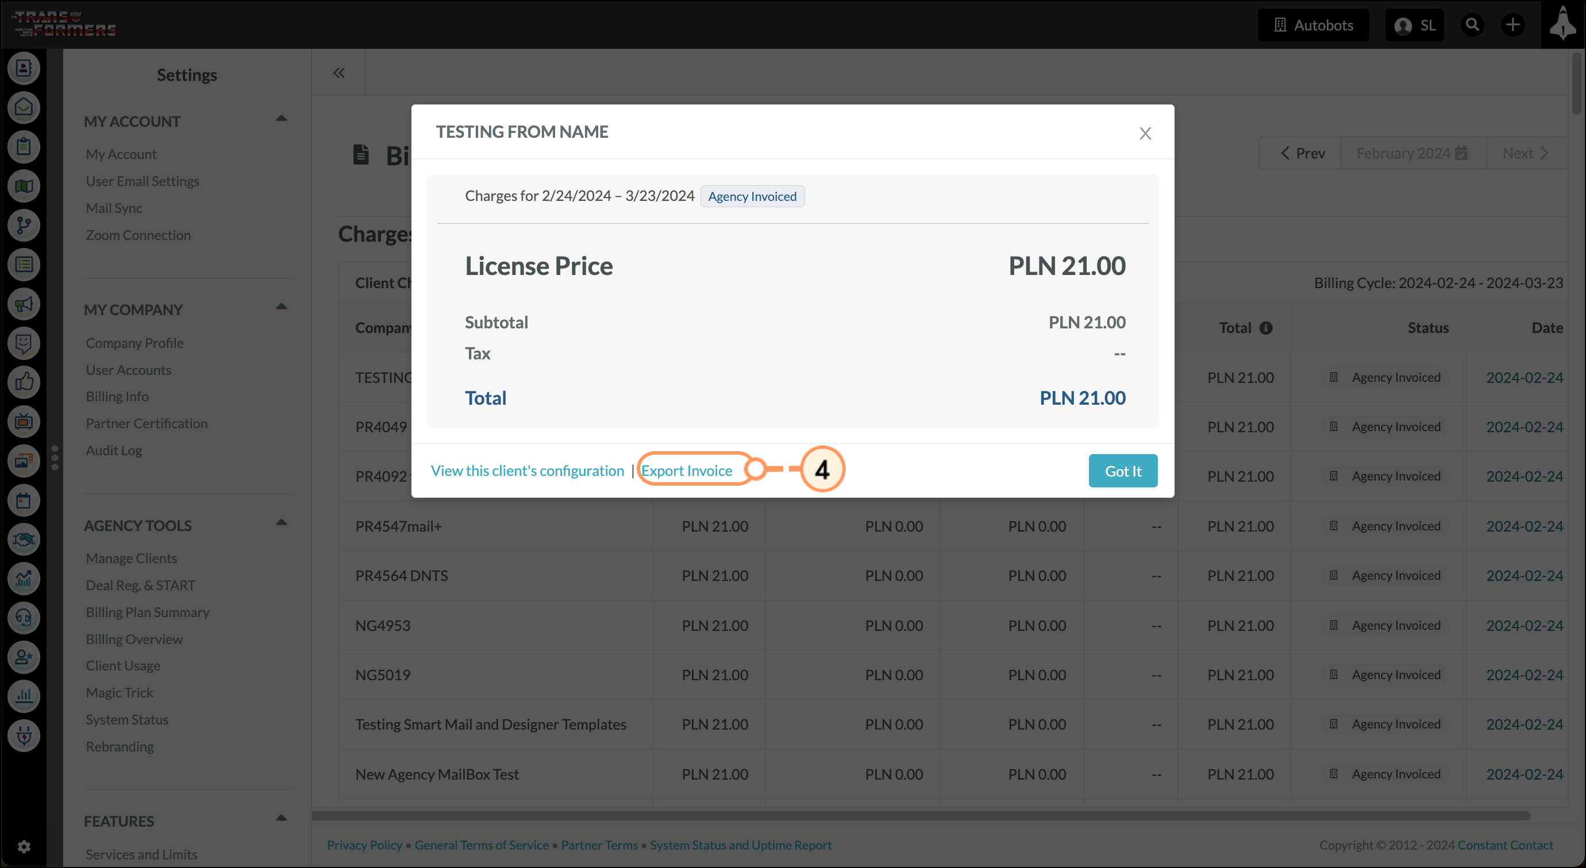Click the NG5019 row date 2024-02-24
This screenshot has width=1586, height=868.
tap(1525, 676)
